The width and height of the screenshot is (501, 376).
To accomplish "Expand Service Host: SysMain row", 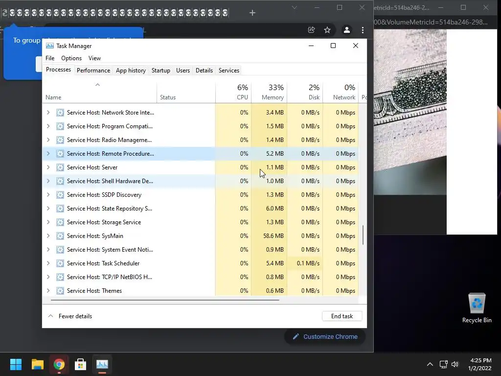I will point(48,236).
